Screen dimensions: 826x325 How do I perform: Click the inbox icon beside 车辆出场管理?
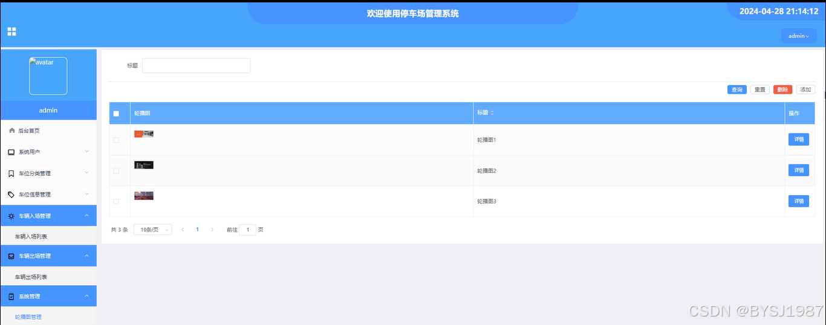pyautogui.click(x=11, y=256)
